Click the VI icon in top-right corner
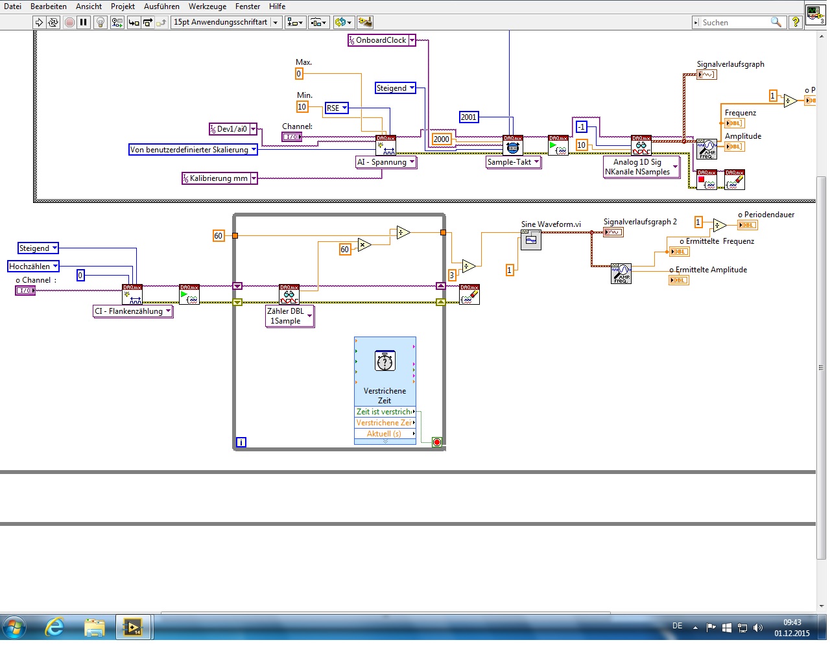 point(815,14)
